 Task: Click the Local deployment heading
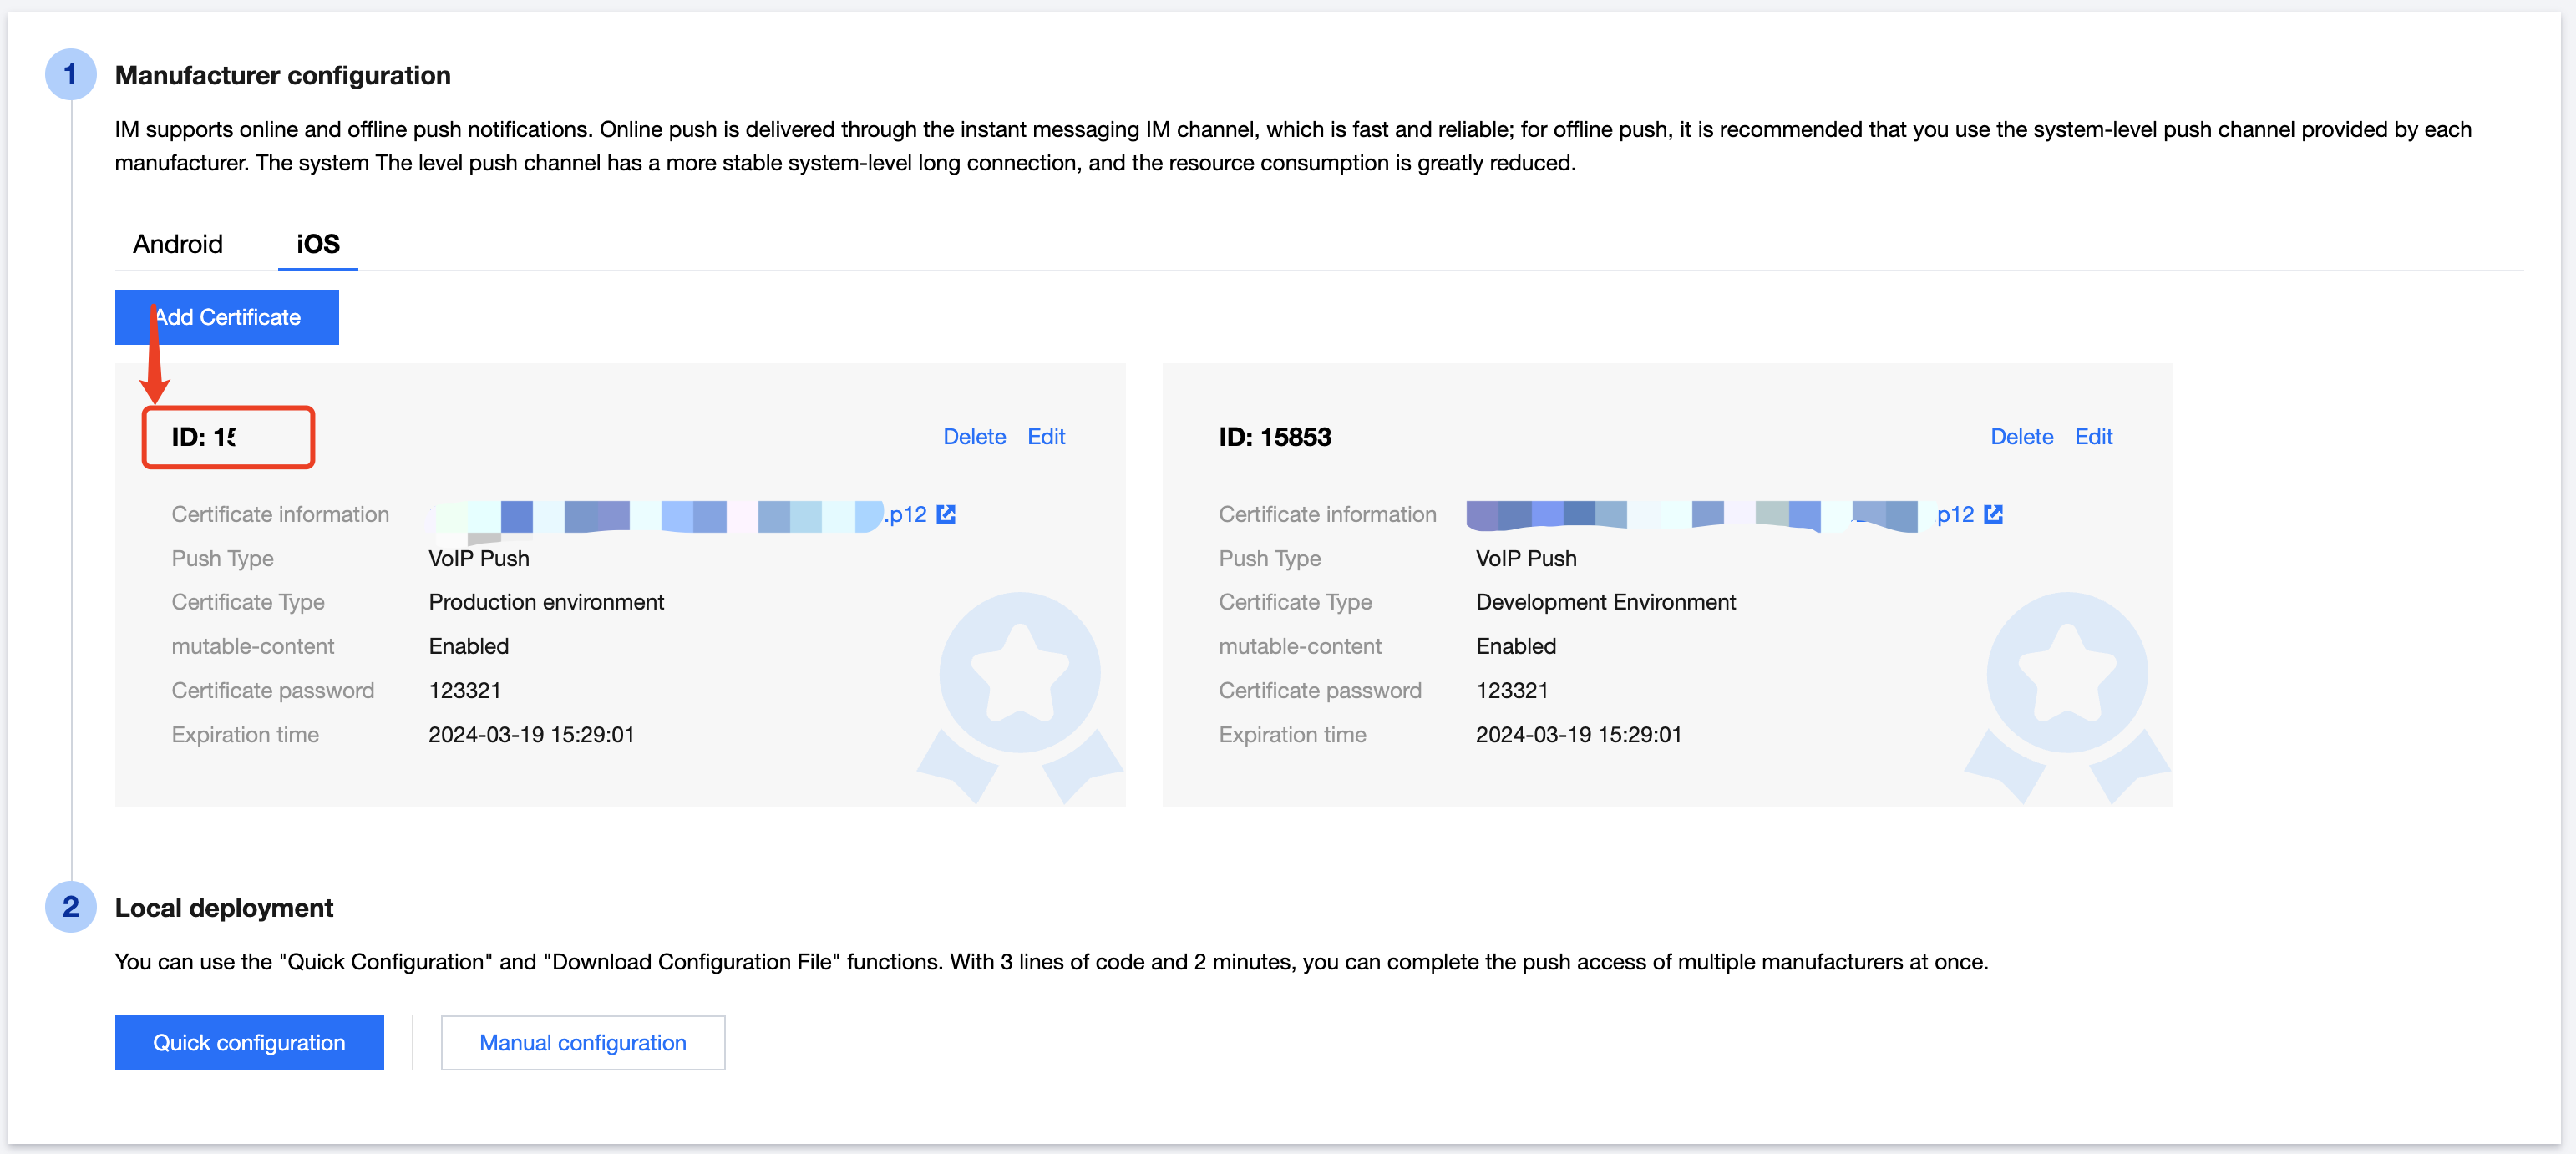click(x=224, y=908)
